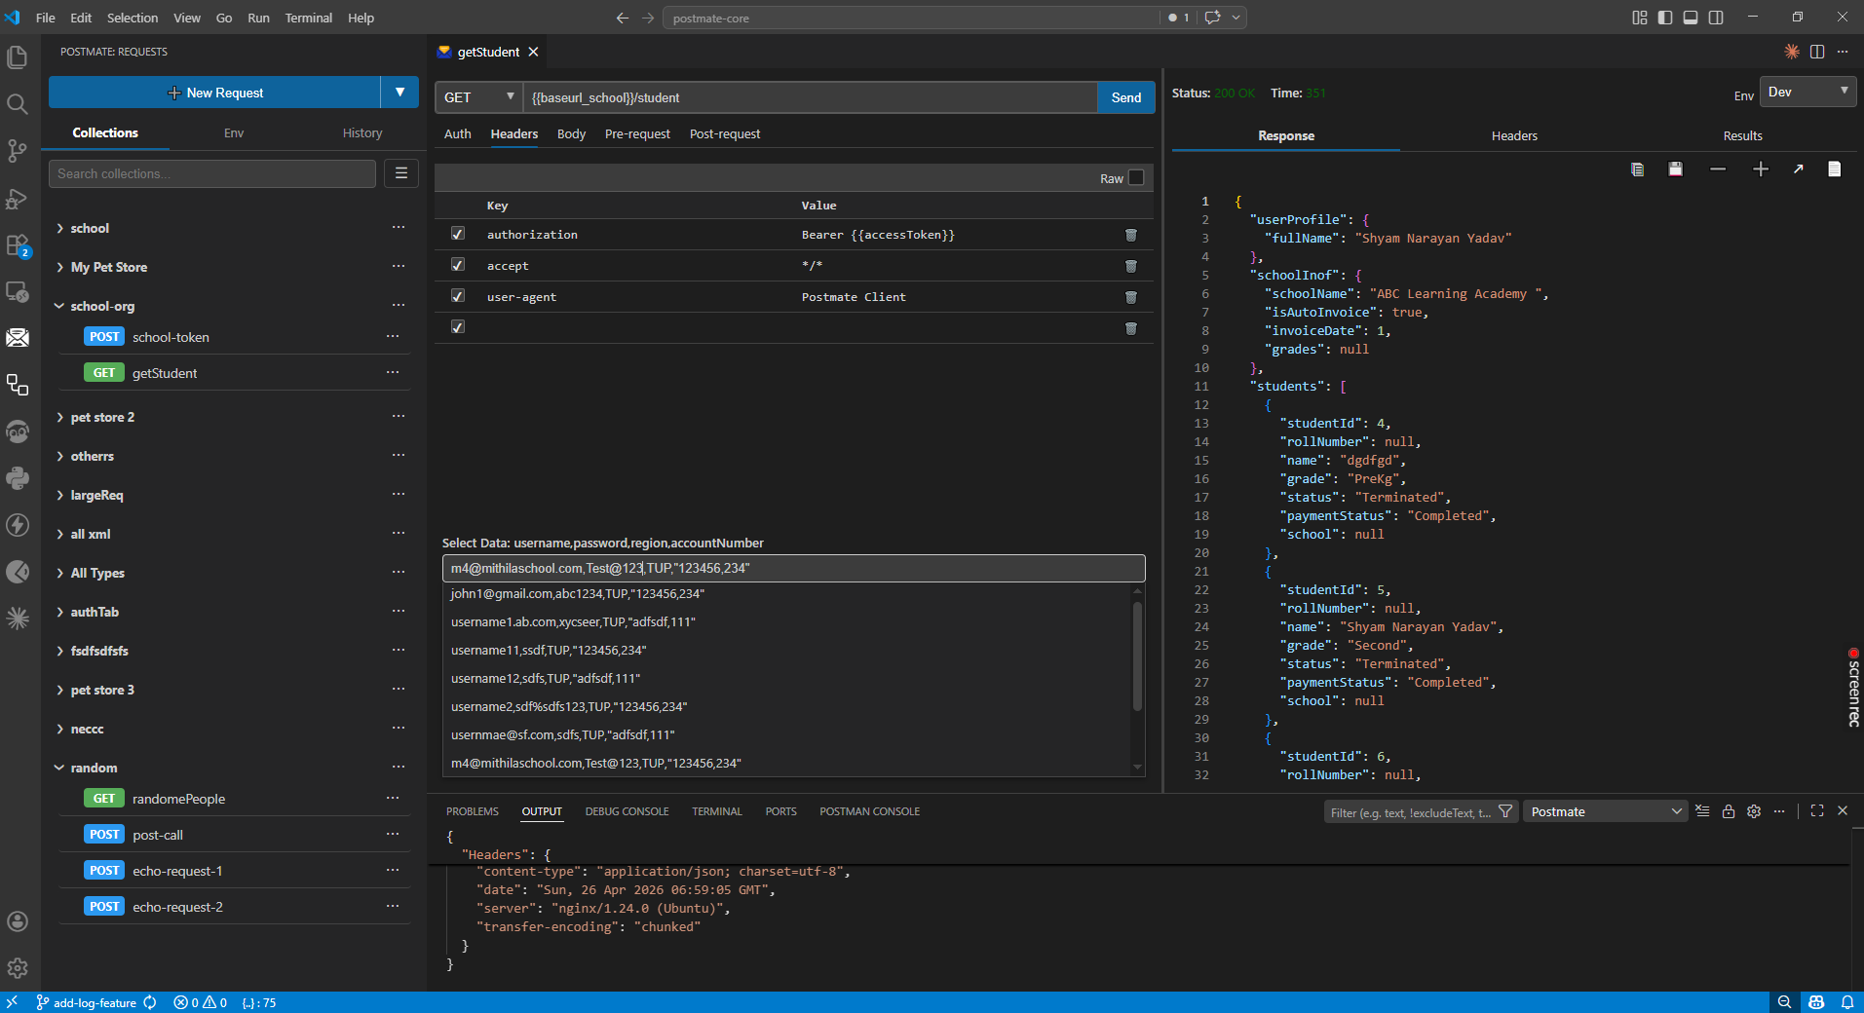This screenshot has width=1864, height=1013.
Task: Open the Terminal menu
Action: [x=308, y=17]
